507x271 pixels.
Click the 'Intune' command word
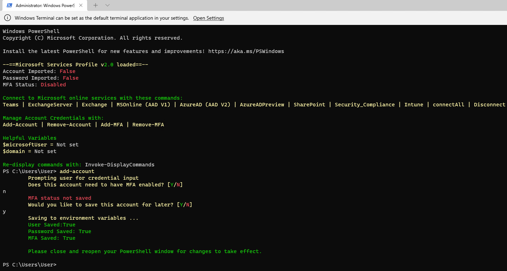pos(414,105)
